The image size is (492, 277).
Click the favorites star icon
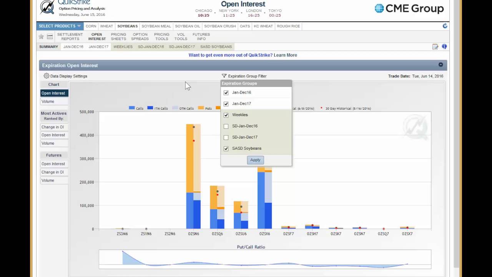41,37
